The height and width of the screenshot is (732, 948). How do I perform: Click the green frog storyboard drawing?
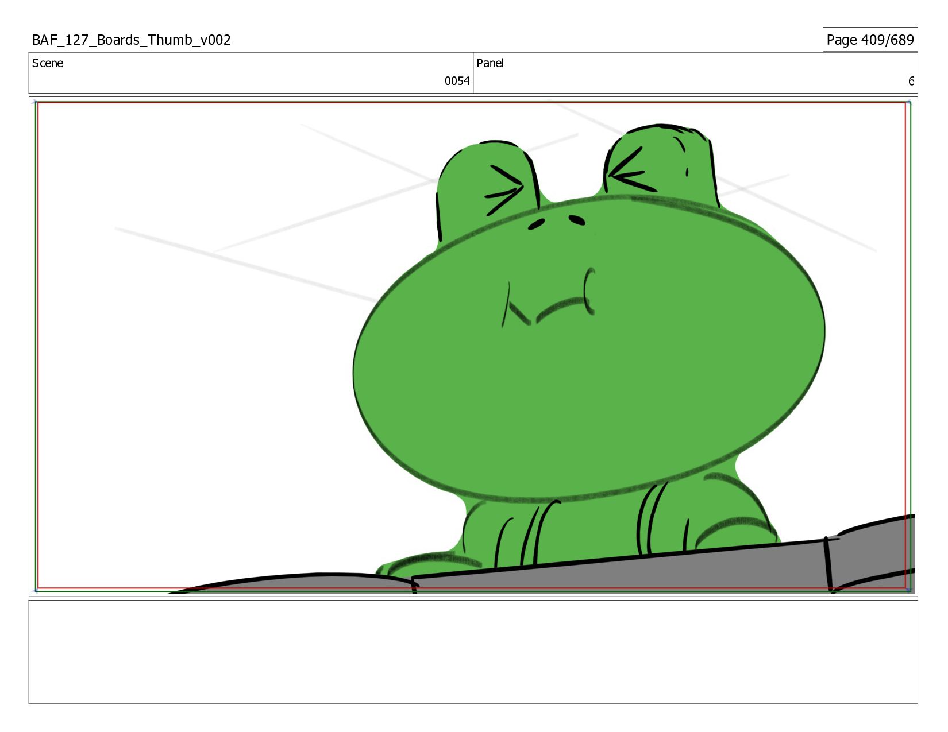(589, 350)
